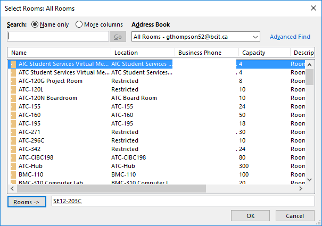Click the room icon beside ATC-155

pyautogui.click(x=13, y=106)
